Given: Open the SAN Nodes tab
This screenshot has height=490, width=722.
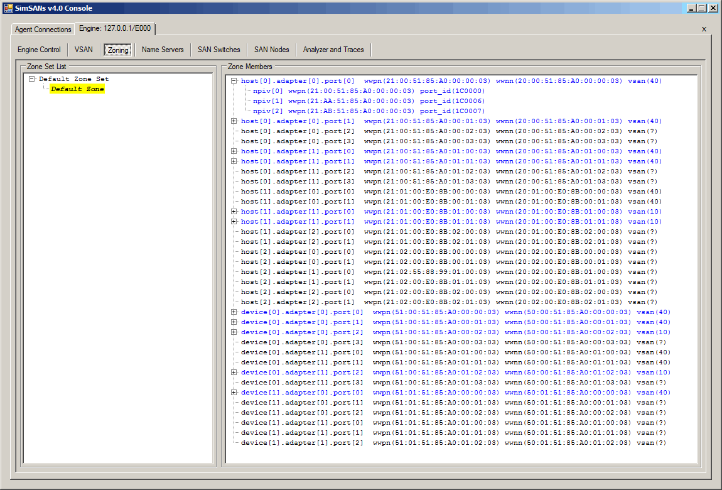Looking at the screenshot, I should click(271, 50).
